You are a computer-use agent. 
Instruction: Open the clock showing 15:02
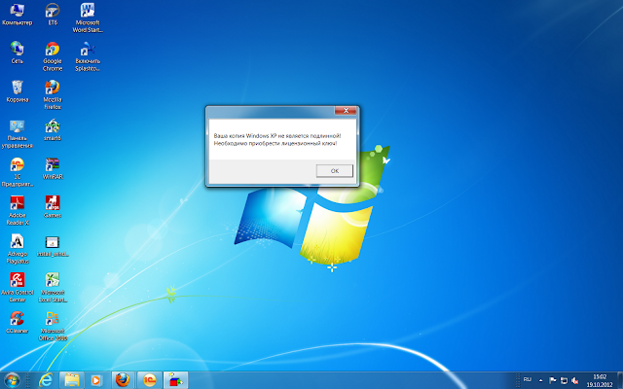[x=600, y=380]
